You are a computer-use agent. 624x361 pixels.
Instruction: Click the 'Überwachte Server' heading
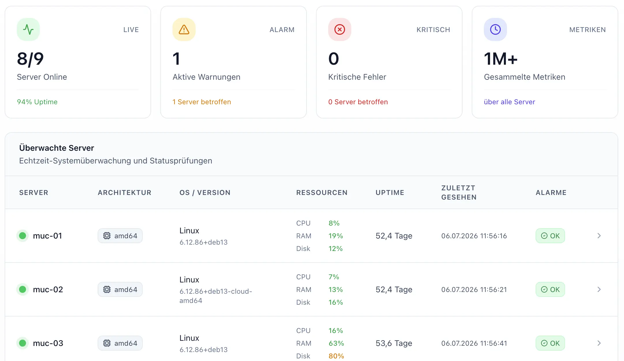tap(57, 148)
